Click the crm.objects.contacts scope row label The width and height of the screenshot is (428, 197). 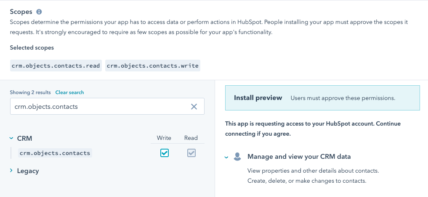click(55, 153)
